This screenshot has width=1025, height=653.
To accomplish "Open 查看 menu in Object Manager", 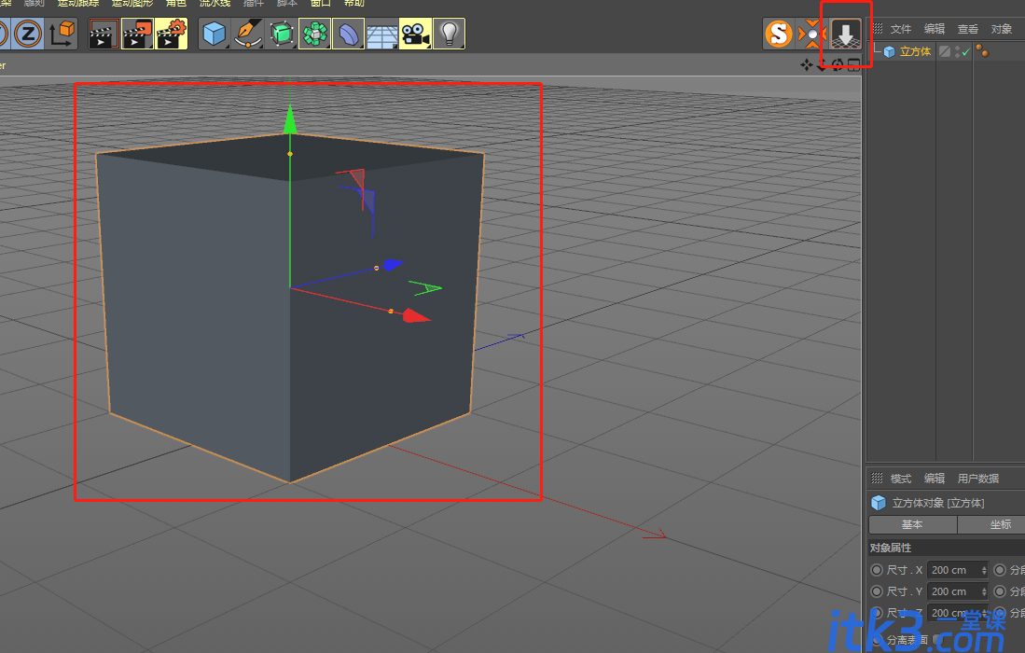I will click(x=967, y=29).
